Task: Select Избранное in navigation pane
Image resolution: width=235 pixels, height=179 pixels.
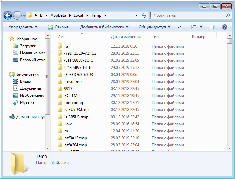Action: (27, 39)
